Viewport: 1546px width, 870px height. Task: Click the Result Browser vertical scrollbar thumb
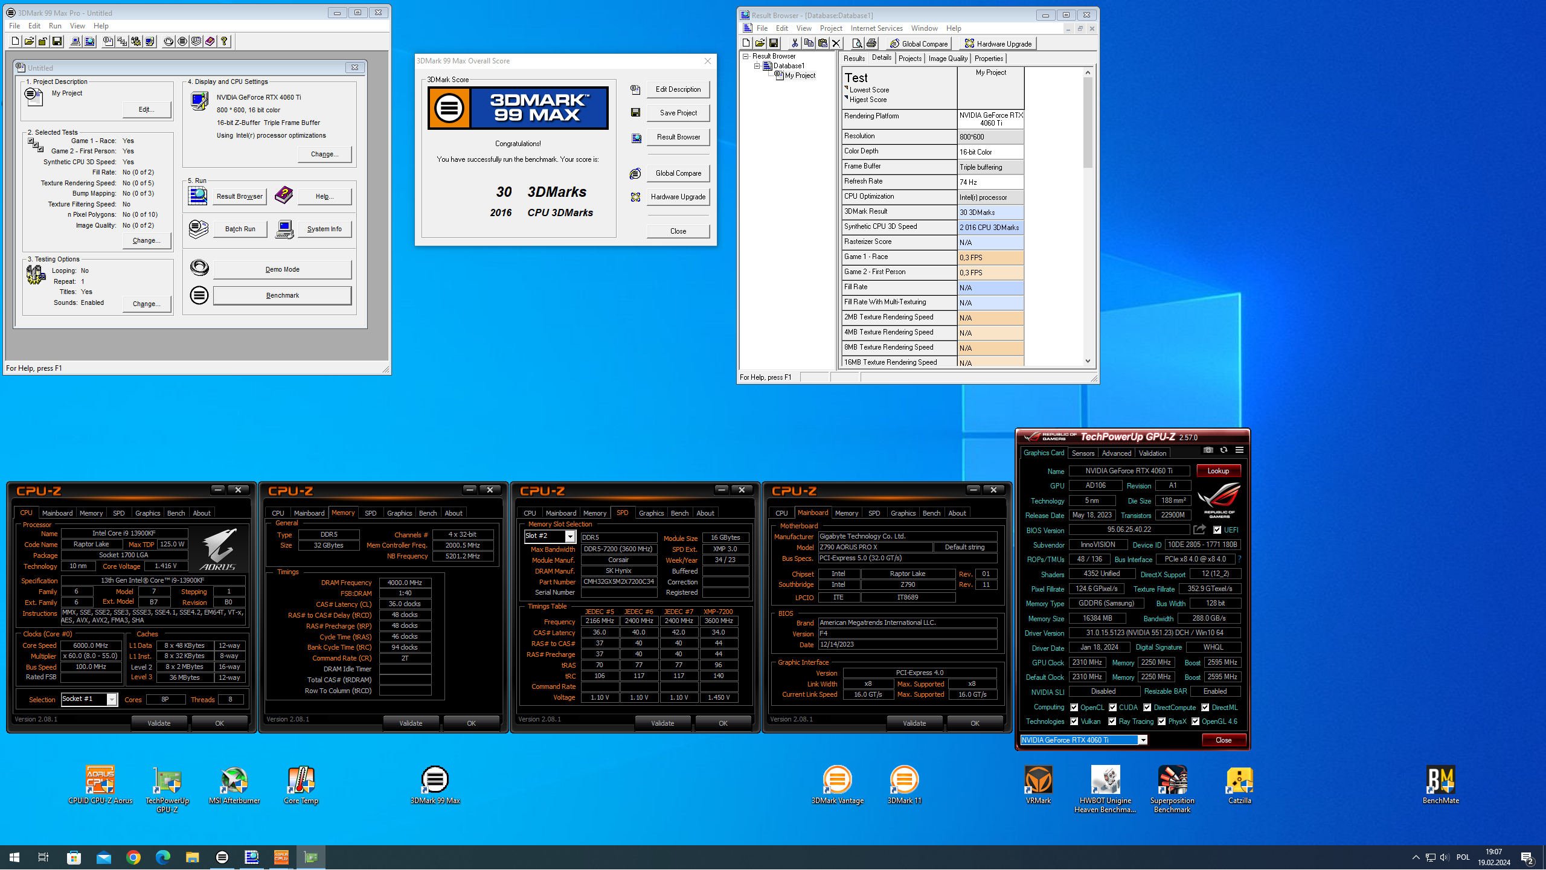(1088, 123)
